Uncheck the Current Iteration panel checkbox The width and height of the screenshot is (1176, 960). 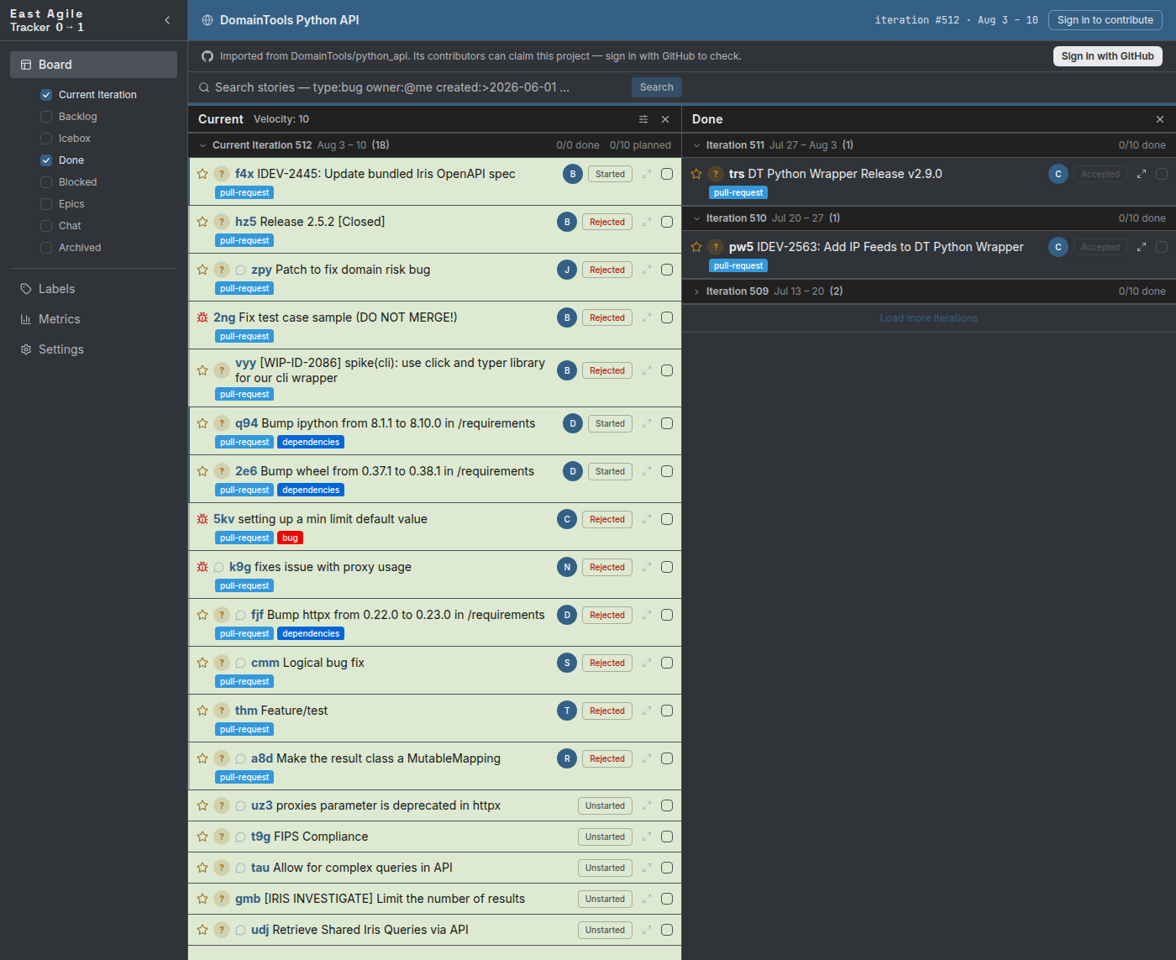tap(46, 95)
